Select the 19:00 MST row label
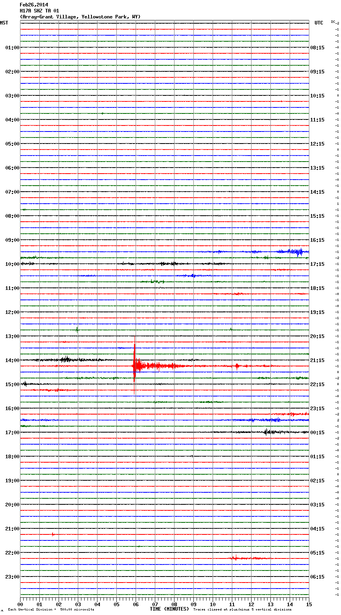Image resolution: width=341 pixels, height=615 pixels. [12, 480]
